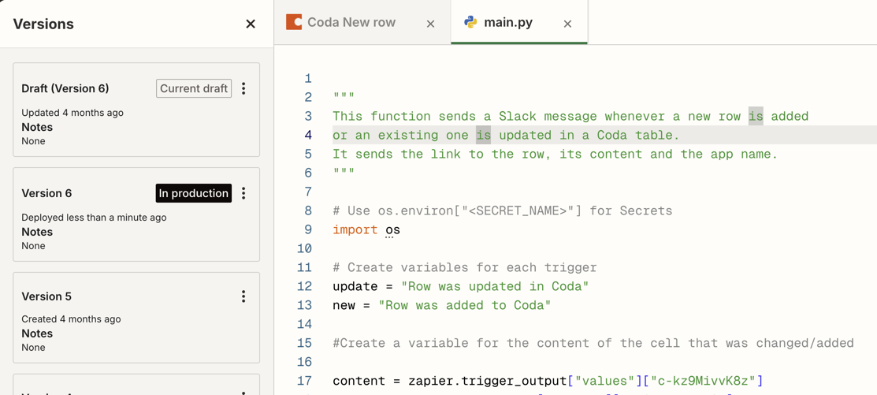Open the in-production Version 6 three-dot menu
This screenshot has width=877, height=395.
pos(243,193)
